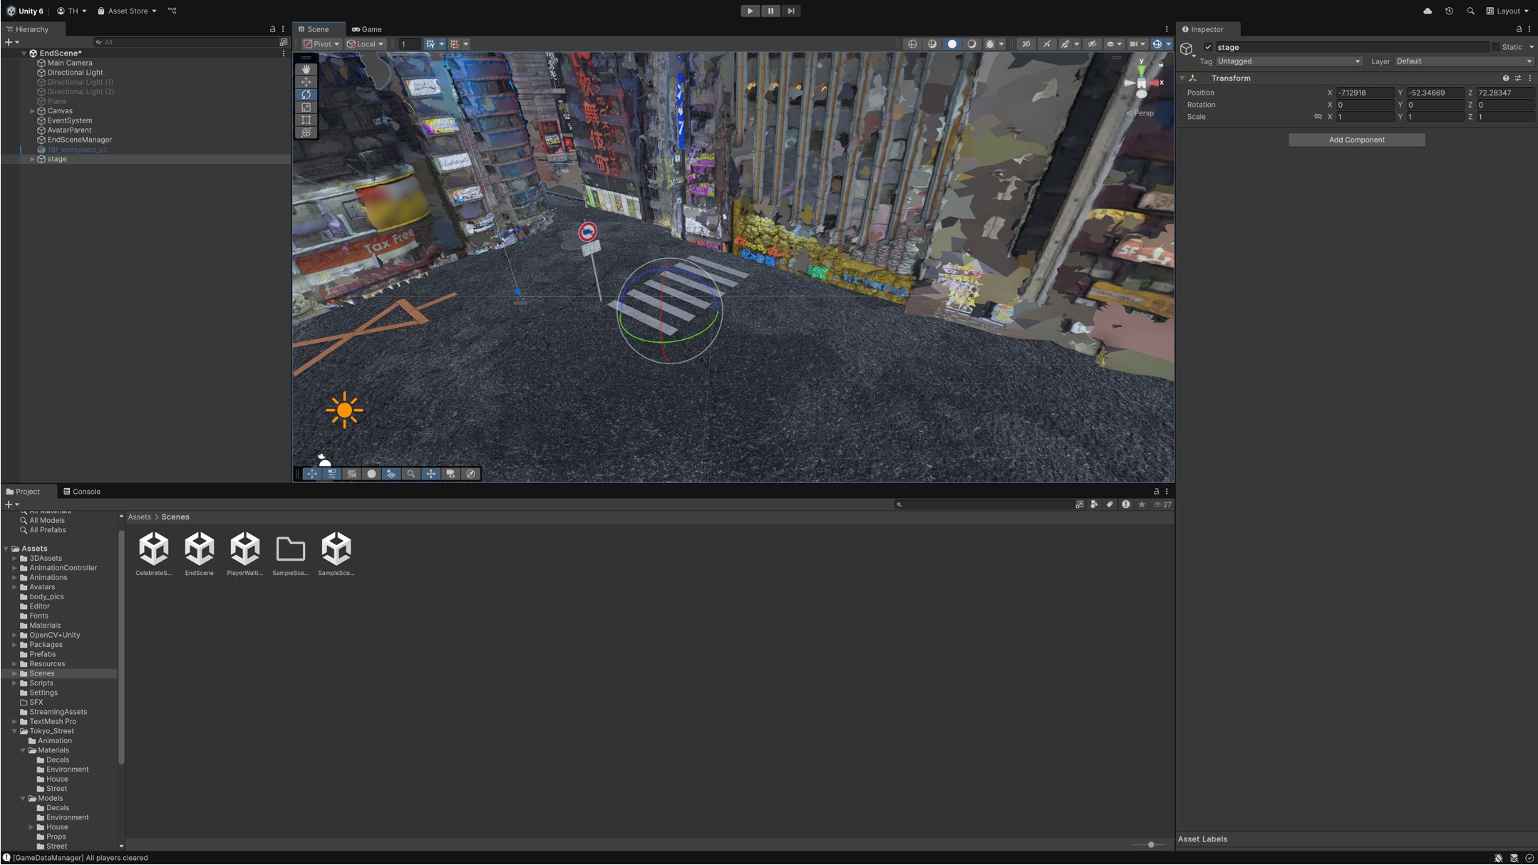This screenshot has width=1538, height=865.
Task: Expand the Canvas object in Hierarchy
Action: [x=32, y=111]
